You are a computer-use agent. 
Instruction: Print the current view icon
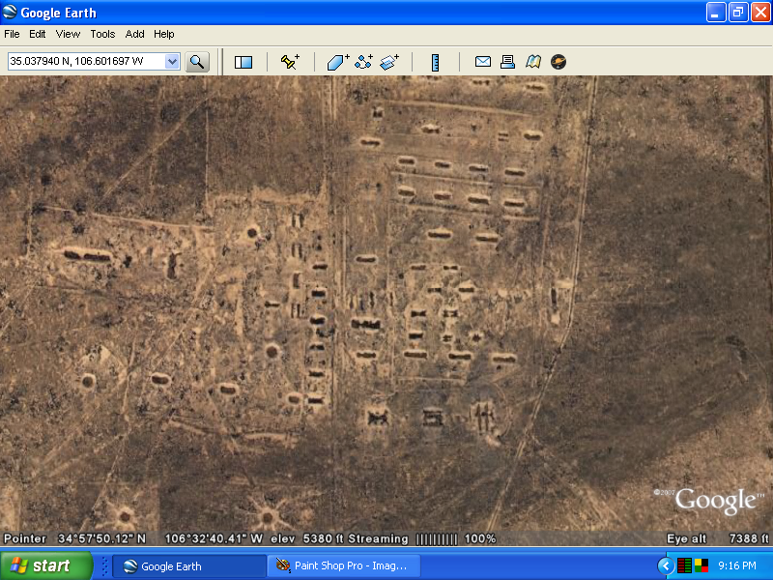pos(508,62)
